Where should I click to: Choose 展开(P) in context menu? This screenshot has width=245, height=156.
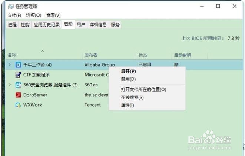pyautogui.click(x=129, y=72)
